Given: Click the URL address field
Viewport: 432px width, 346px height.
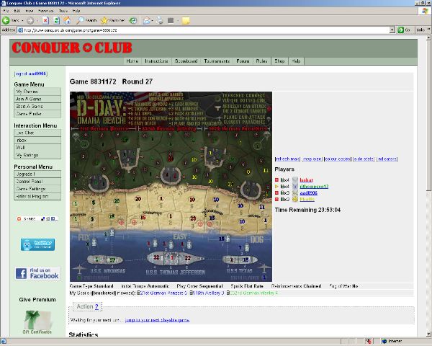Looking at the screenshot, I should point(202,30).
